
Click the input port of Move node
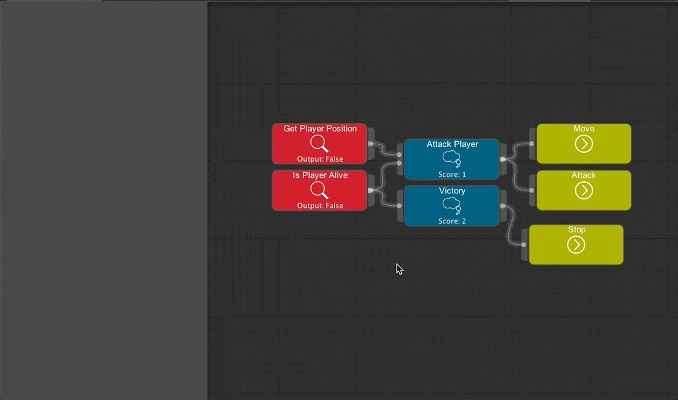(532, 144)
